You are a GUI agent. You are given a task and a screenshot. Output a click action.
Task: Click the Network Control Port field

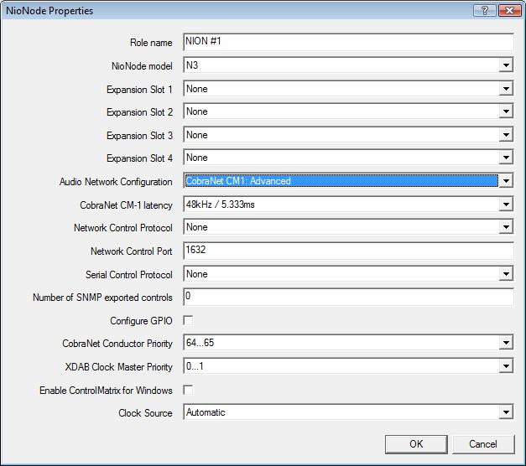click(x=347, y=251)
